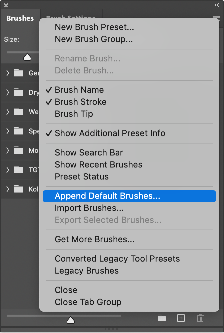Click the new group folder icon at bottom
This screenshot has height=333, width=224.
[161, 318]
